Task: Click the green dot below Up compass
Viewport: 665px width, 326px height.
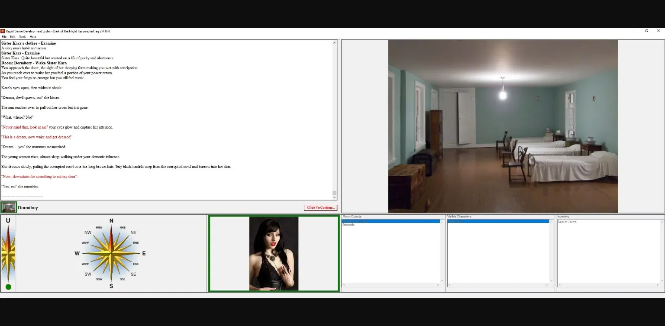Action: pos(8,287)
